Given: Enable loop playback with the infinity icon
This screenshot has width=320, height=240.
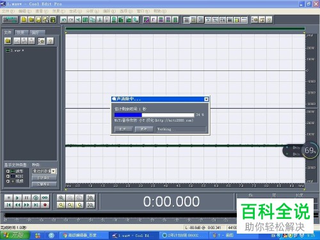Looking at the screenshot, I should 45,198.
